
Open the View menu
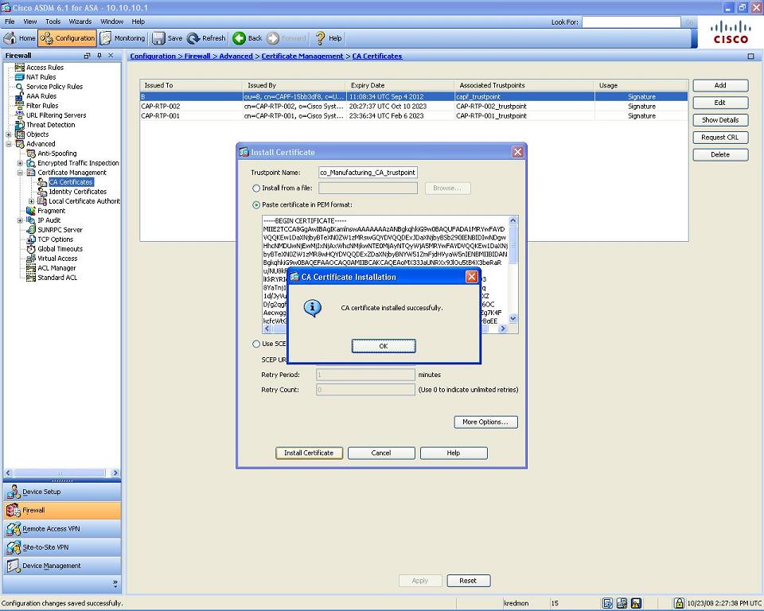(29, 21)
